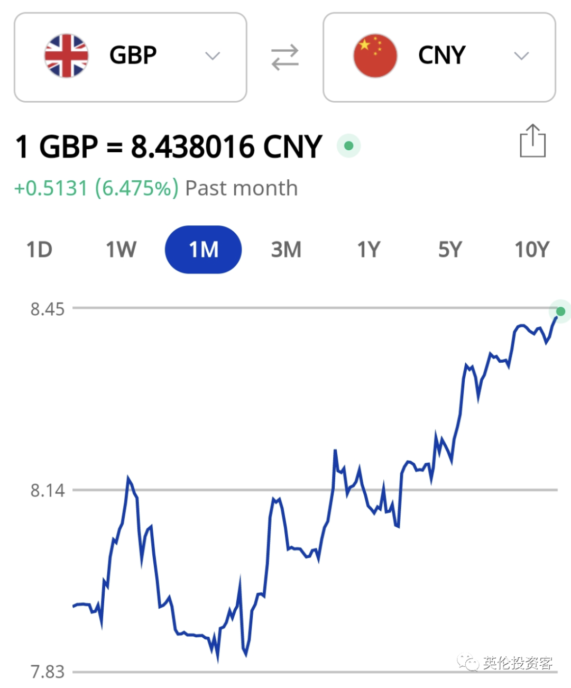Screen dimensions: 571x688
Task: Open the GBP source currency selector
Action: [131, 57]
